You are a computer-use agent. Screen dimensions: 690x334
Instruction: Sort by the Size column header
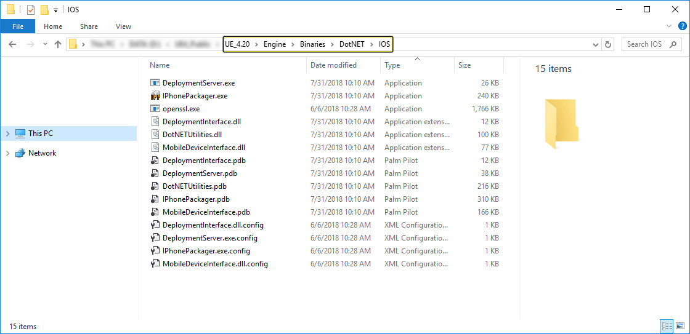pyautogui.click(x=465, y=65)
